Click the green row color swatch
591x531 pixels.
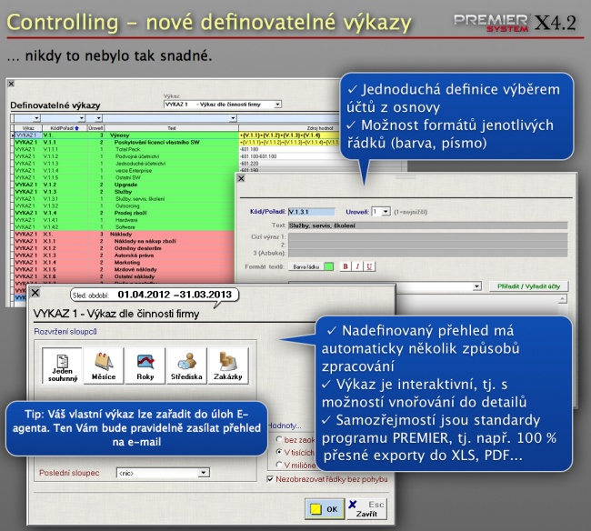tap(328, 266)
